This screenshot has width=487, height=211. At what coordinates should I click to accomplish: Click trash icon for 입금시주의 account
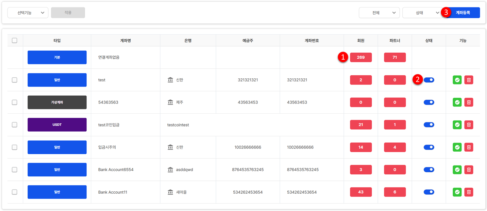[x=469, y=147]
